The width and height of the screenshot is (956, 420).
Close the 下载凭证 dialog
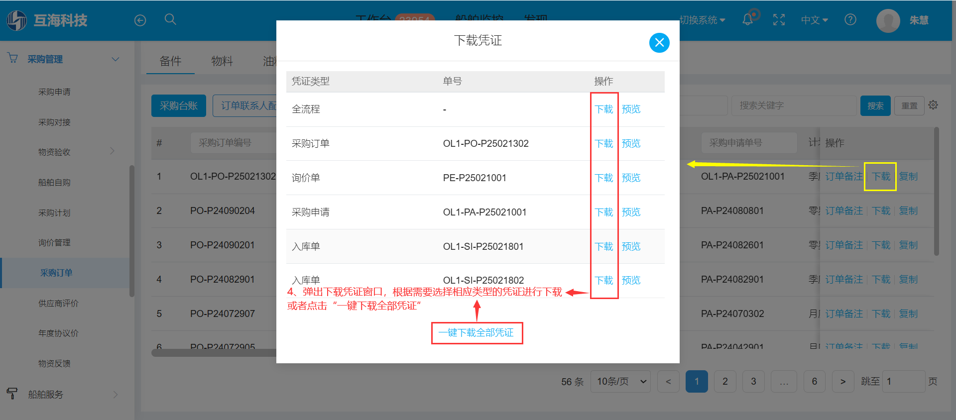tap(659, 43)
